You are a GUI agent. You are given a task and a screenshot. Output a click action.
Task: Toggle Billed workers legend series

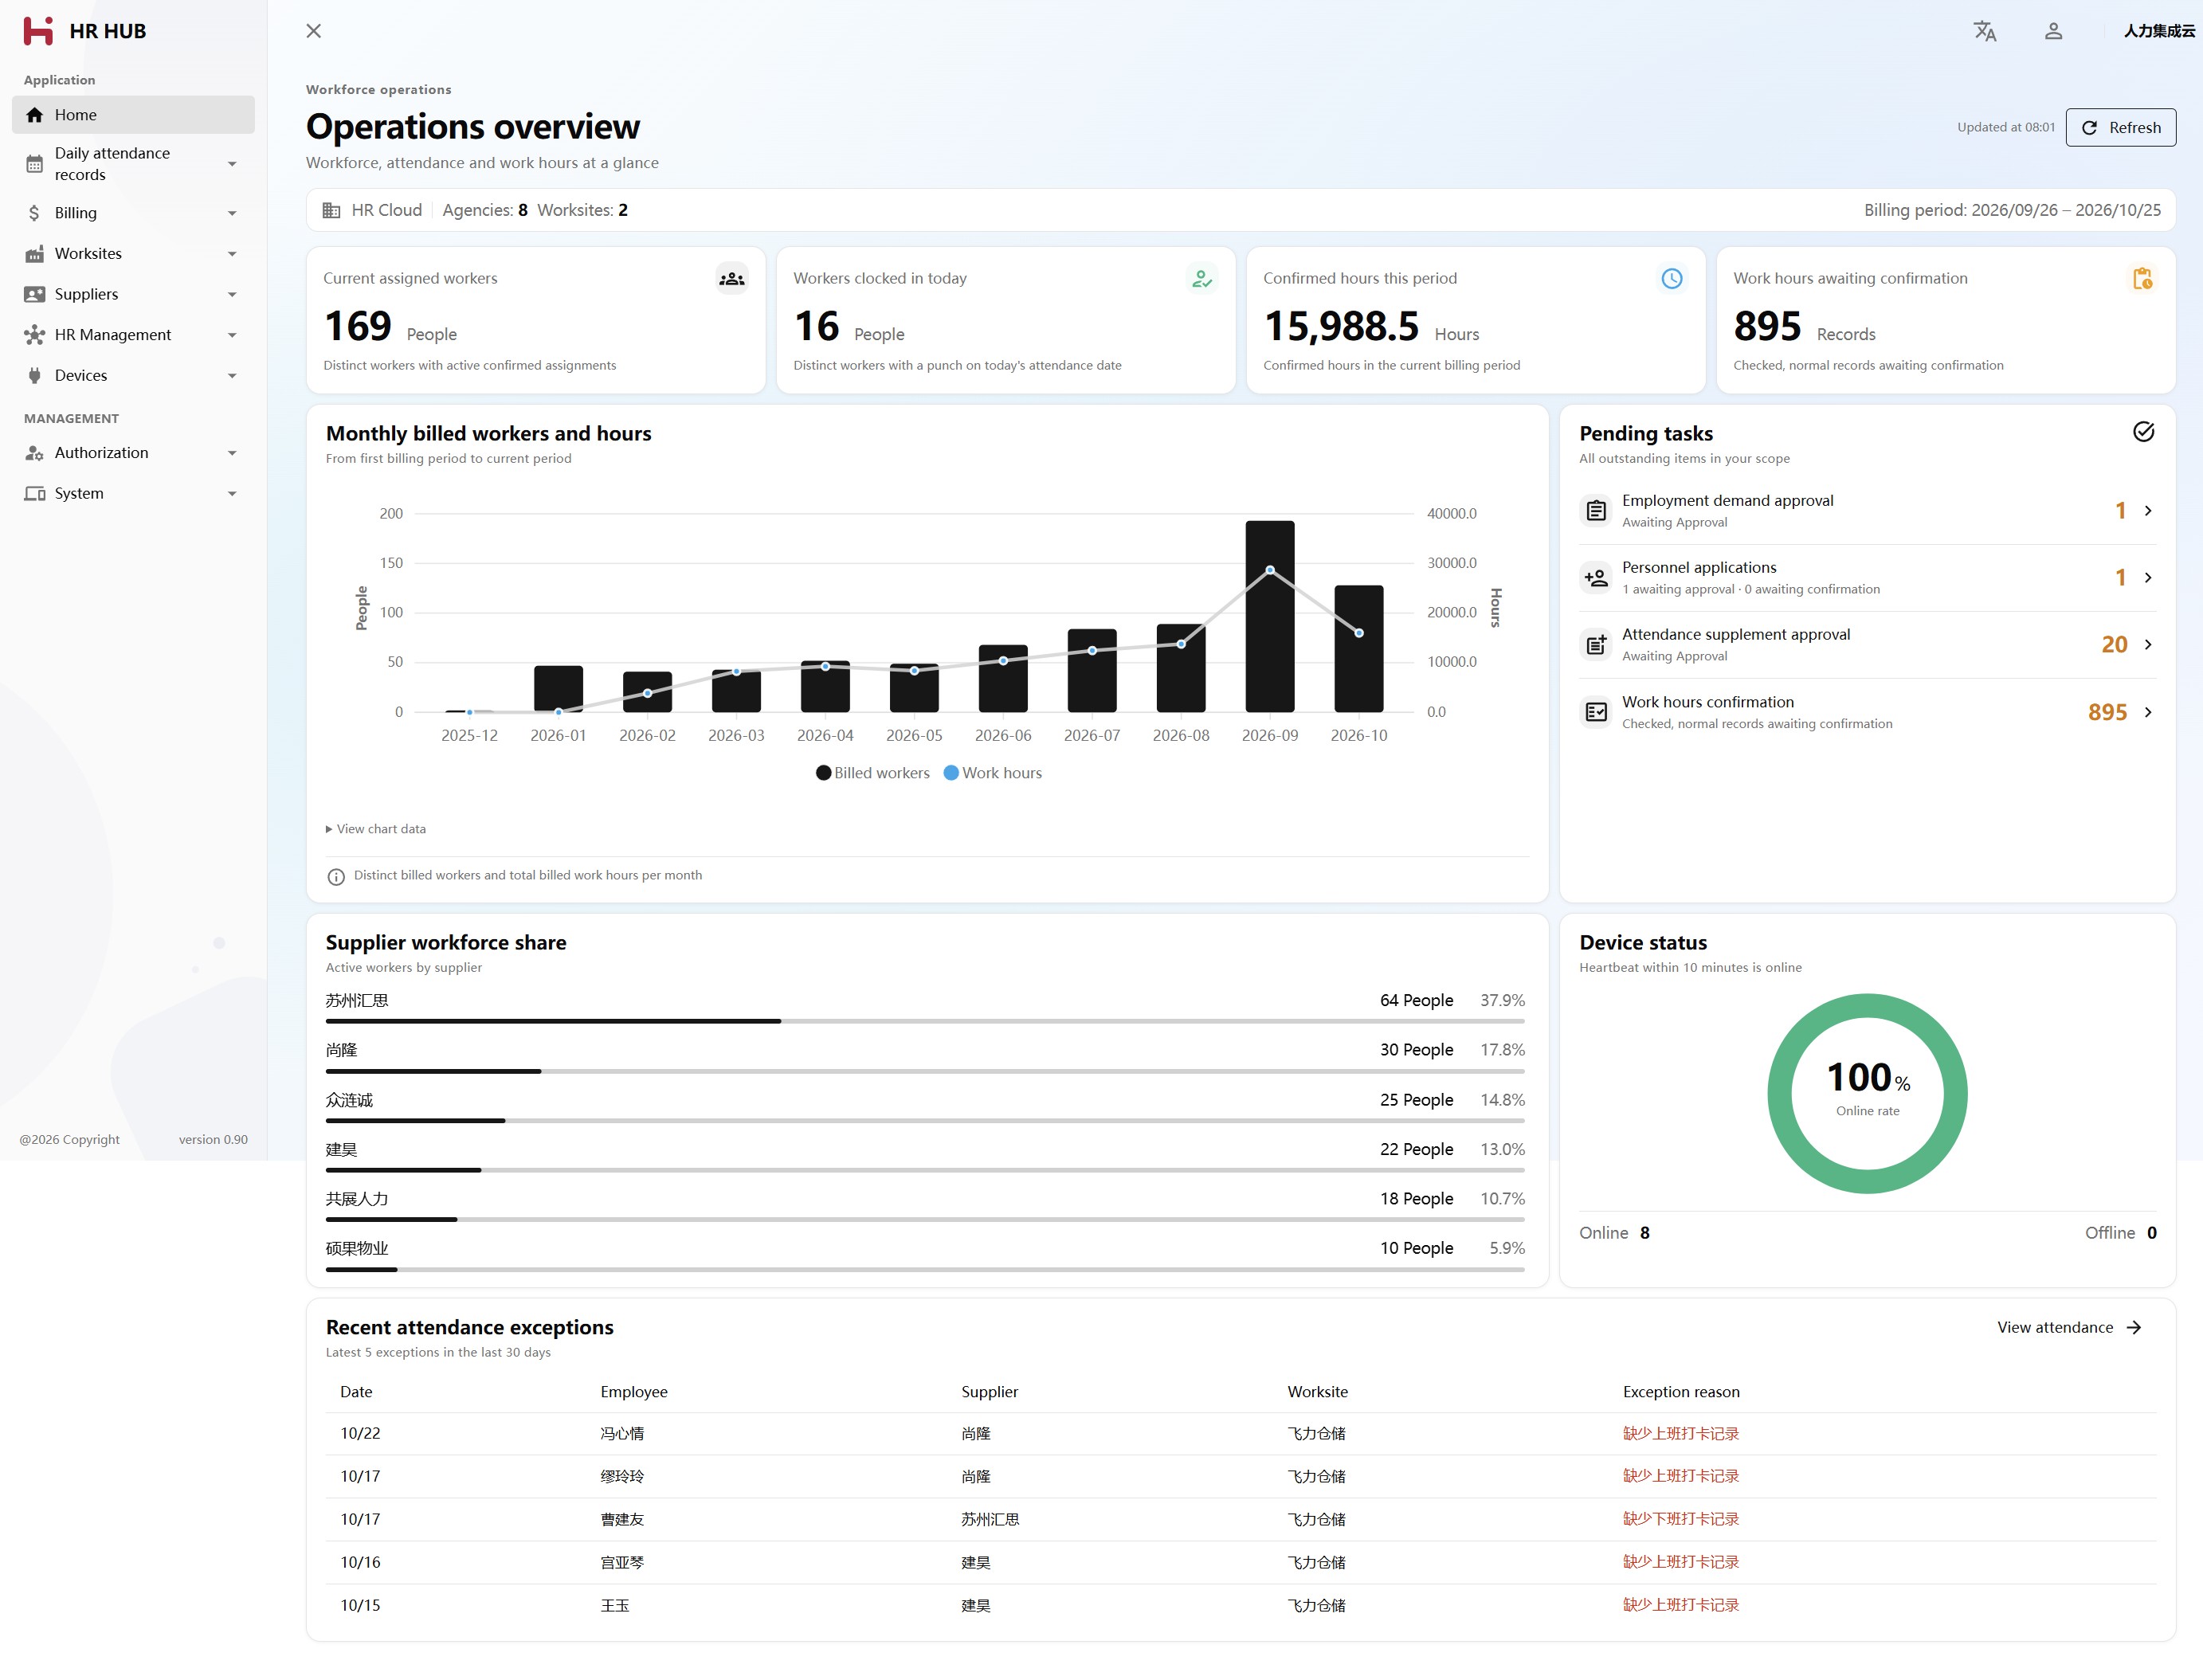pyautogui.click(x=873, y=773)
